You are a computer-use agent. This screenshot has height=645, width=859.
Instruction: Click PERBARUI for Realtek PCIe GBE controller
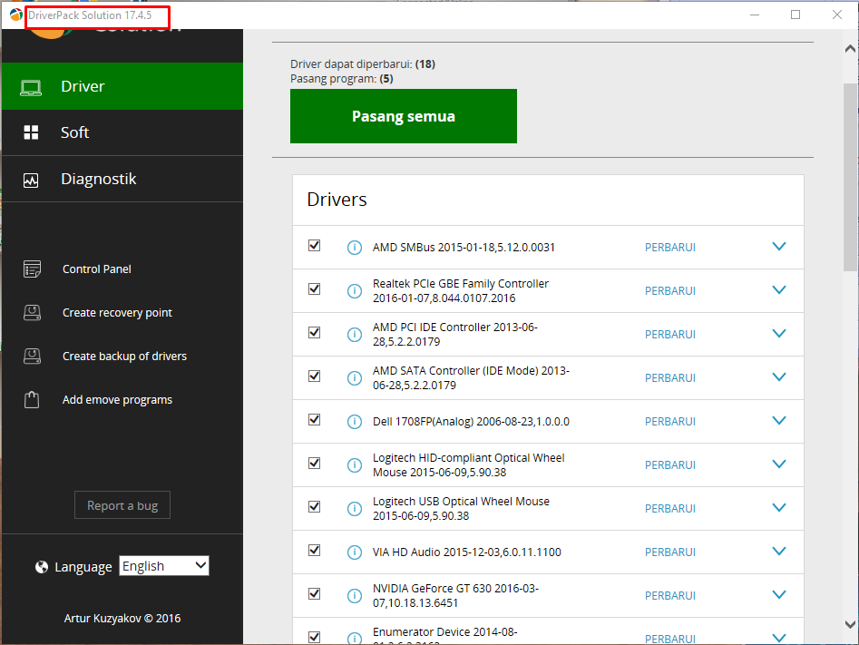click(670, 291)
